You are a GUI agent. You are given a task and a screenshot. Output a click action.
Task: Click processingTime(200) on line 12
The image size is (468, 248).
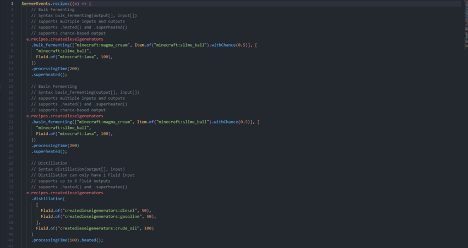[x=56, y=69]
